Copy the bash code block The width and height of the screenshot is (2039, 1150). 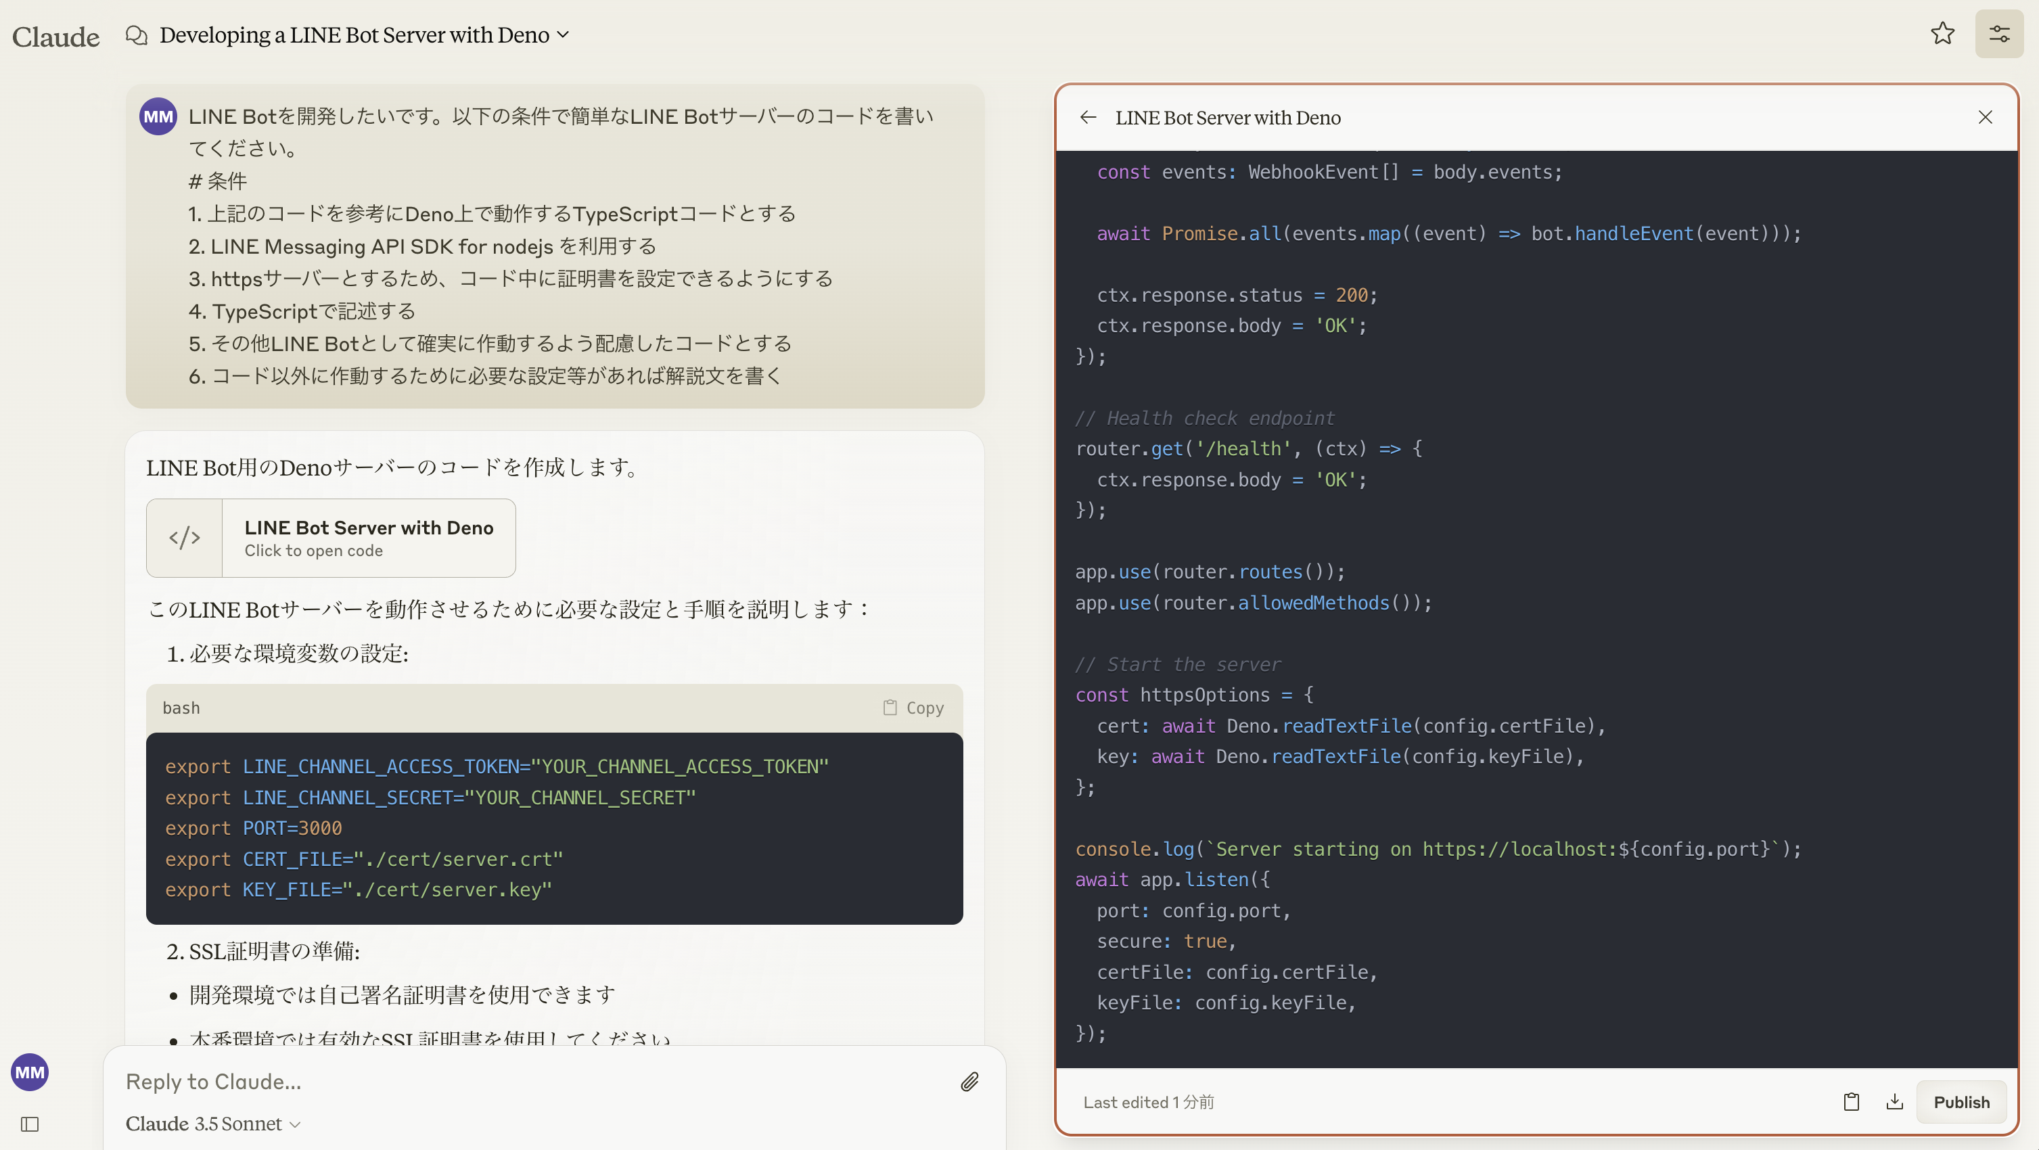tap(913, 707)
